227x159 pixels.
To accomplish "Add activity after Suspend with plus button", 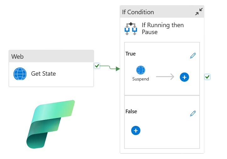I will point(184,77).
